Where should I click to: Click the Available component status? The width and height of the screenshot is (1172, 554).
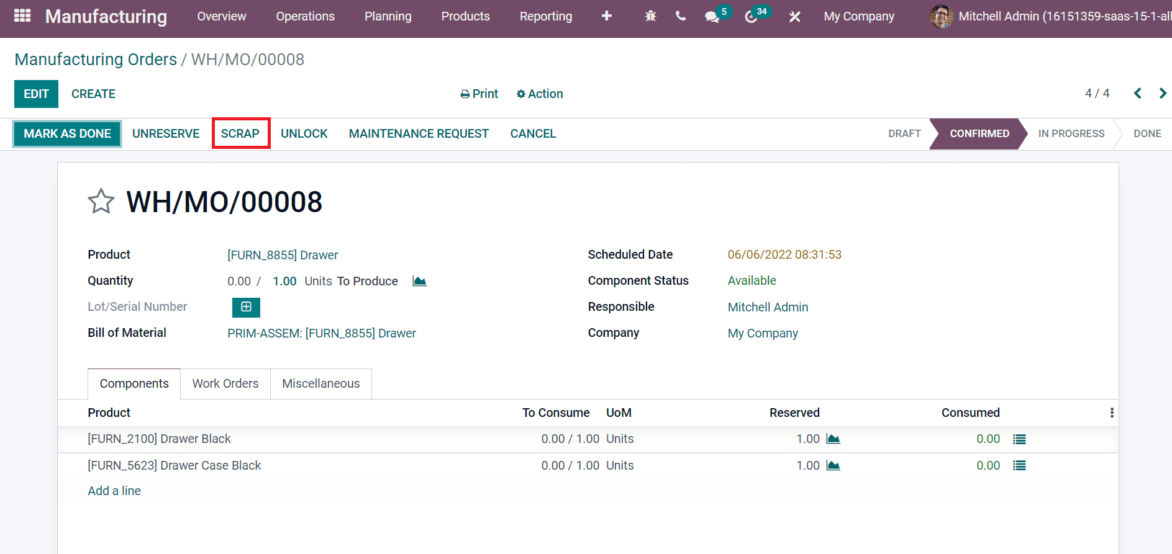point(752,280)
